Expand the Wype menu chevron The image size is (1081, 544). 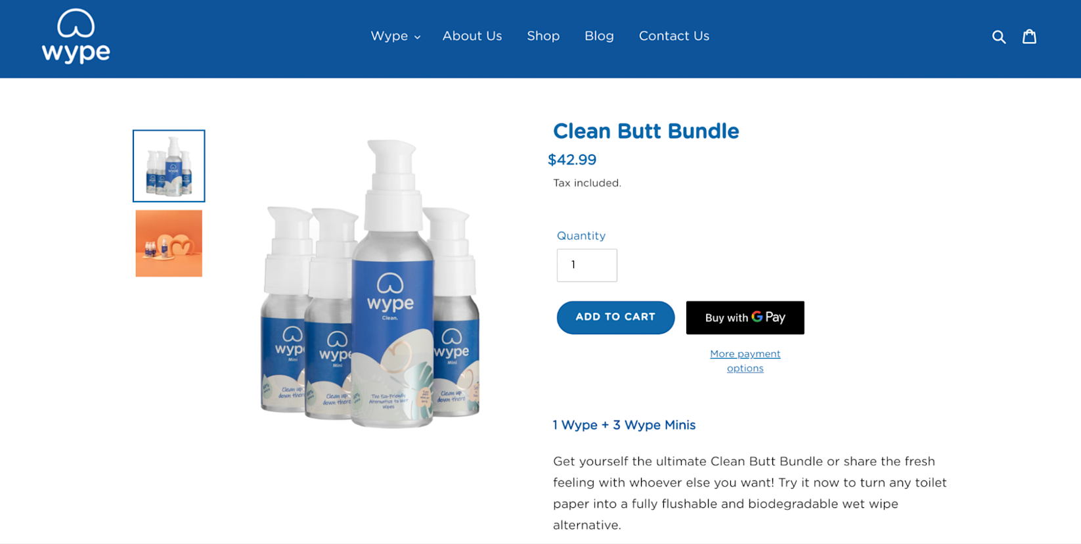tap(417, 37)
